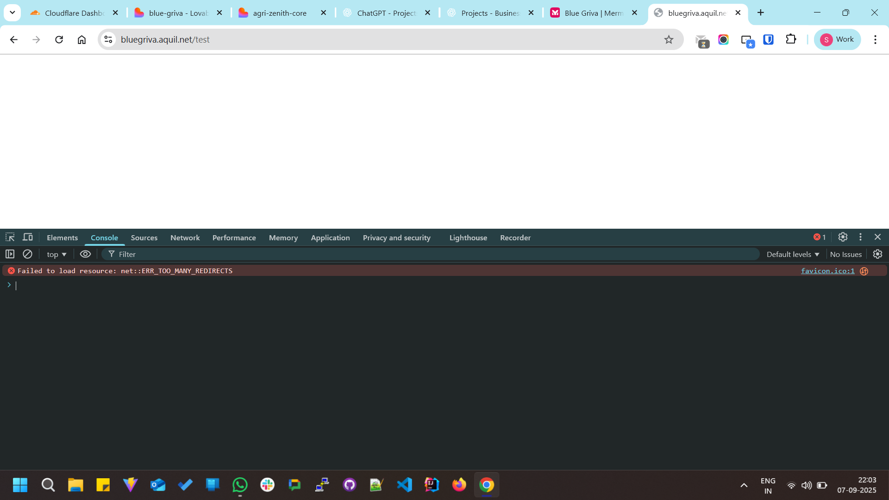Click the Customize DevTools three-dot menu

860,237
